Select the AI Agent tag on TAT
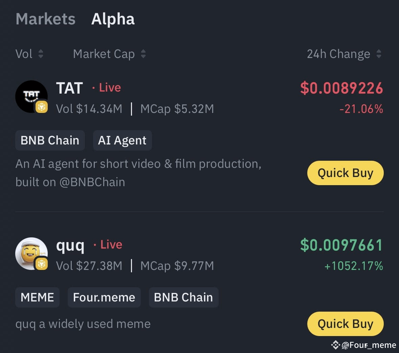Viewport: 399px width, 353px height. tap(122, 140)
